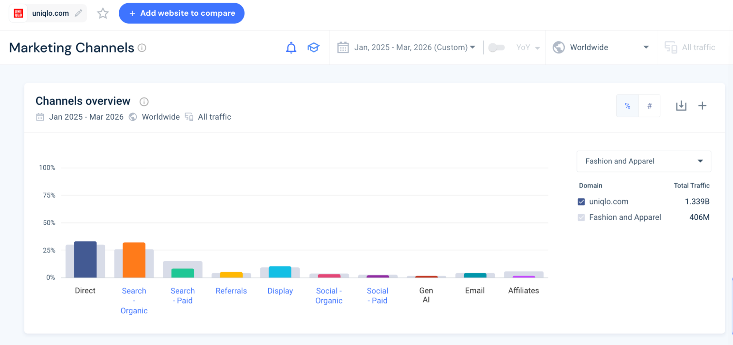733x345 pixels.
Task: Click the Uniqlo site logo icon
Action: (x=18, y=13)
